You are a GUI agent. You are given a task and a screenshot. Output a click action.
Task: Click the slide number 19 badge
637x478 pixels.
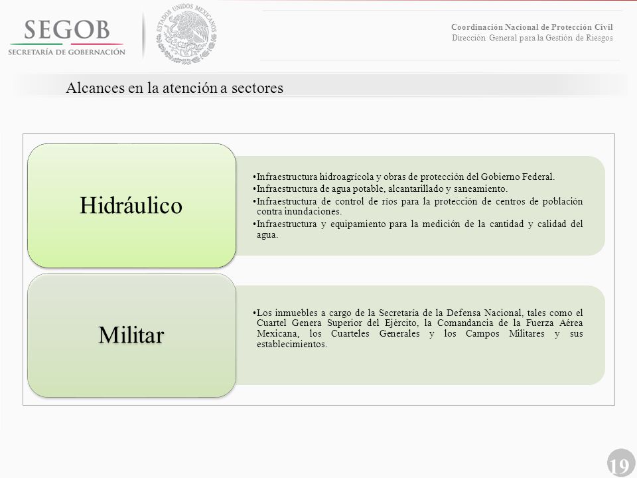pyautogui.click(x=621, y=463)
